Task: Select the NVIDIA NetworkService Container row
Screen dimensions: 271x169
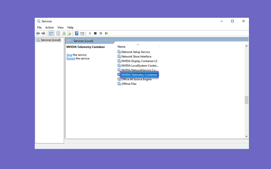Action: tap(139, 70)
